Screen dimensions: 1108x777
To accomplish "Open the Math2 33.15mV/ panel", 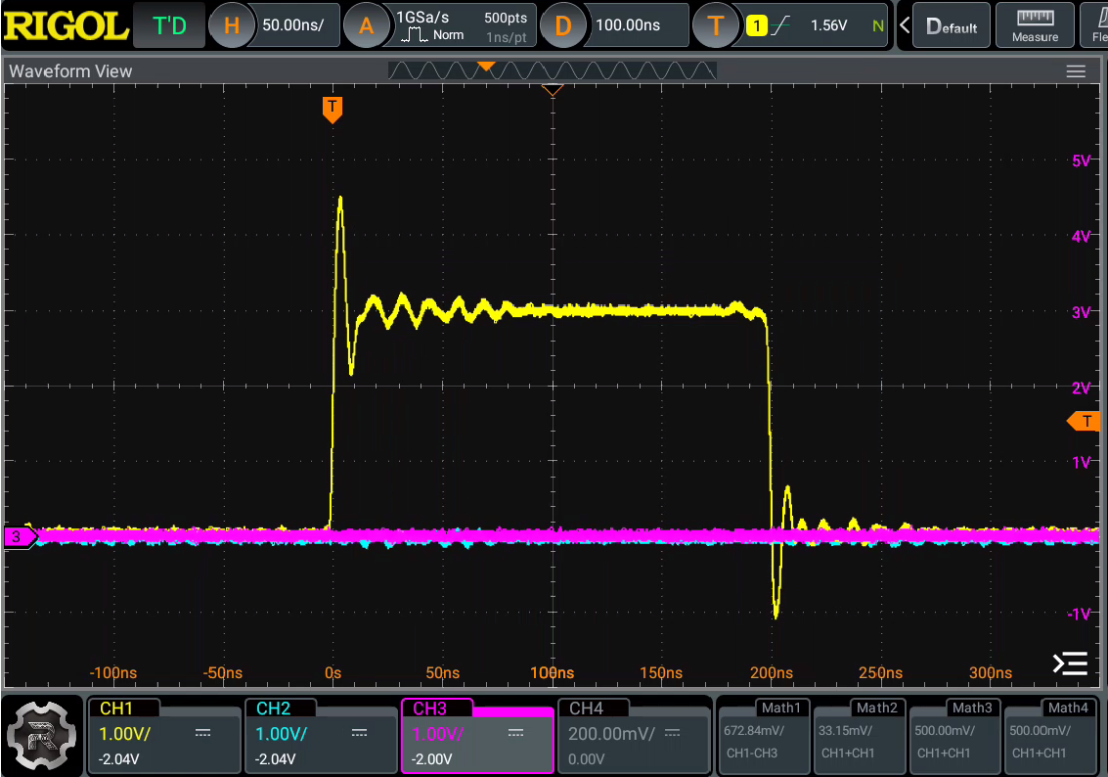I will (860, 737).
